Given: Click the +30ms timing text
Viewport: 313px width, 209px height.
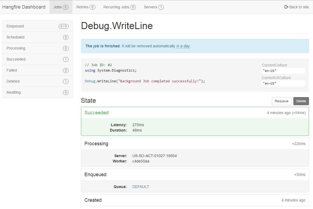Looking at the screenshot, I should coord(300,175).
